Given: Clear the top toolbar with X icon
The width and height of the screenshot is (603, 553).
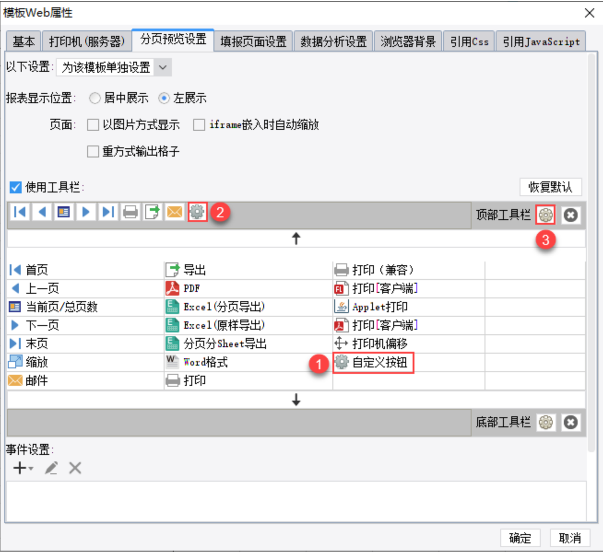Looking at the screenshot, I should coord(571,215).
